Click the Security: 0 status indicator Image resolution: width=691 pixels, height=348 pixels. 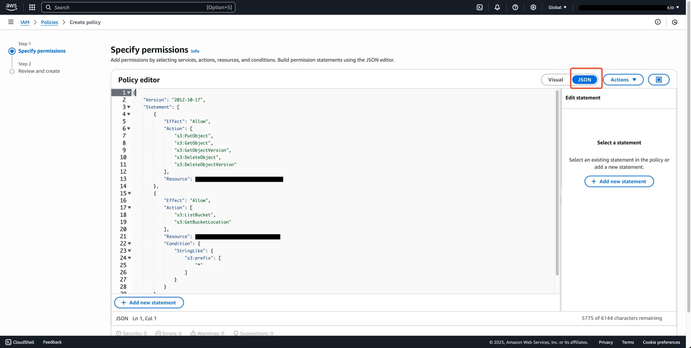point(131,333)
